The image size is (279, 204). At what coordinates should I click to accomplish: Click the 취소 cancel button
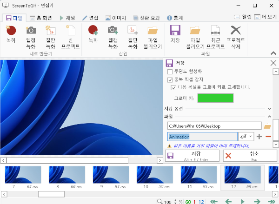250,156
